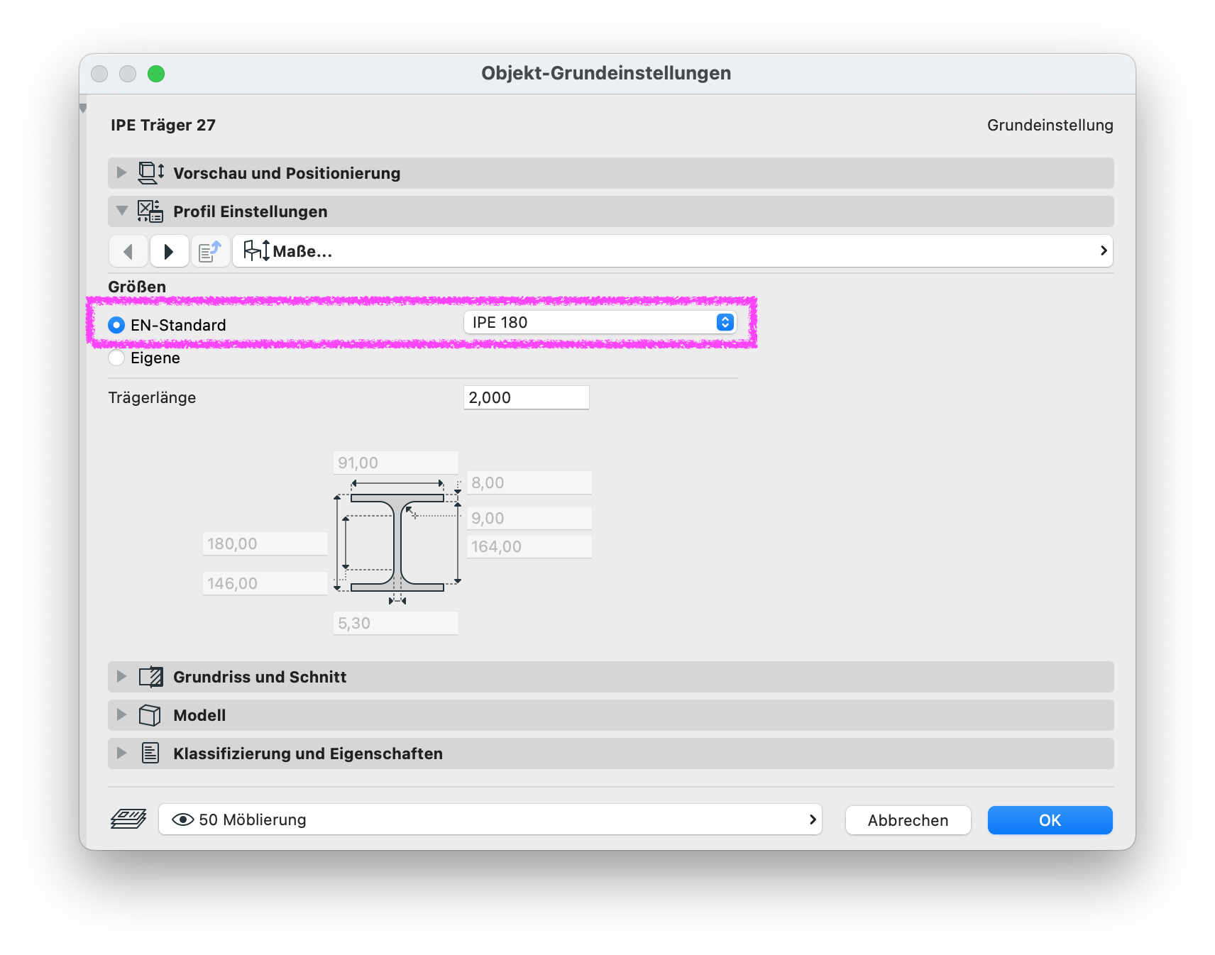Open the 50 Möblierung layer chooser

[490, 819]
